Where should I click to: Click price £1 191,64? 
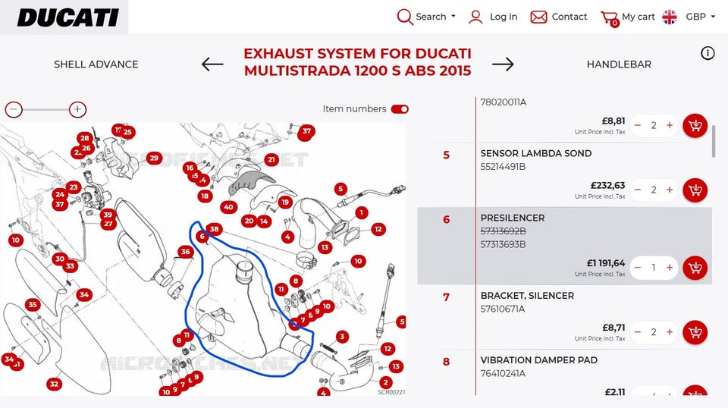pos(605,263)
